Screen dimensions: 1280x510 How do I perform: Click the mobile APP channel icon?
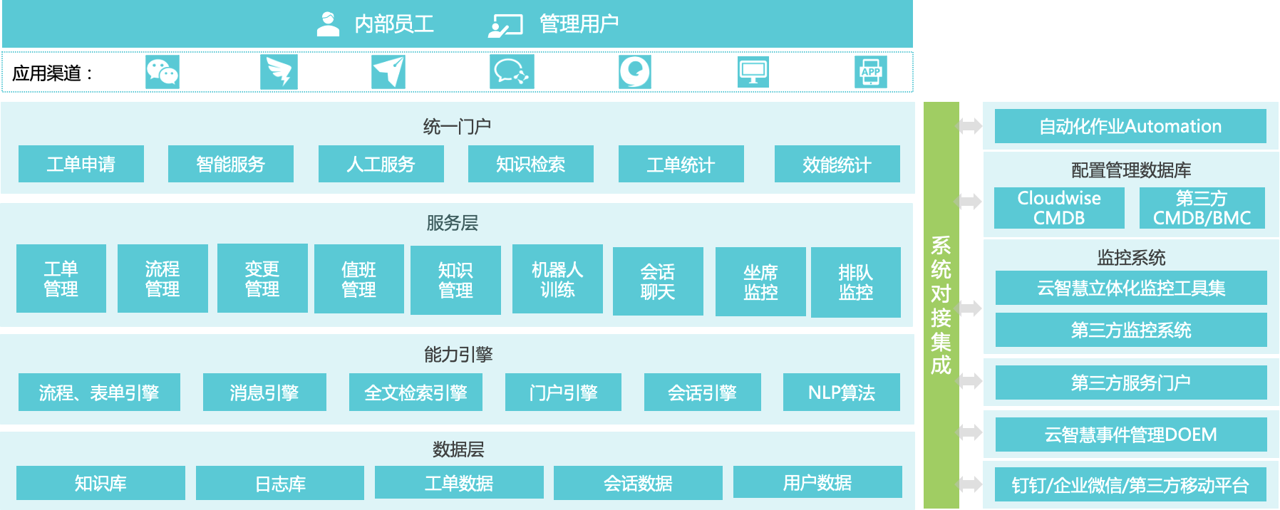tap(870, 72)
